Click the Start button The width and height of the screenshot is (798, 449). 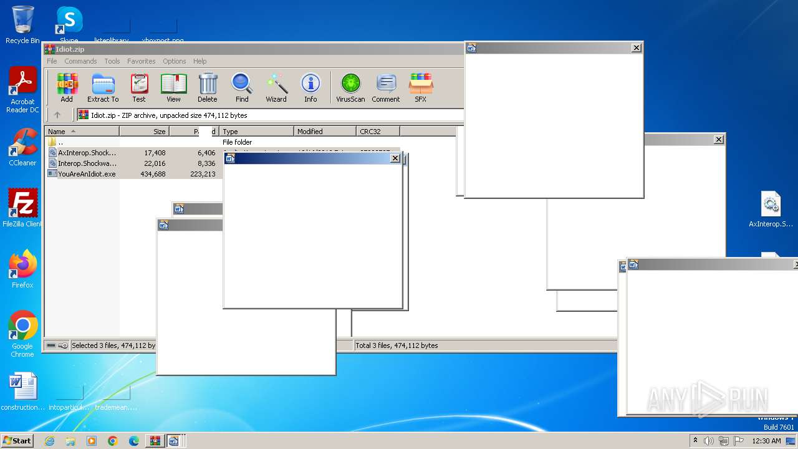[17, 440]
